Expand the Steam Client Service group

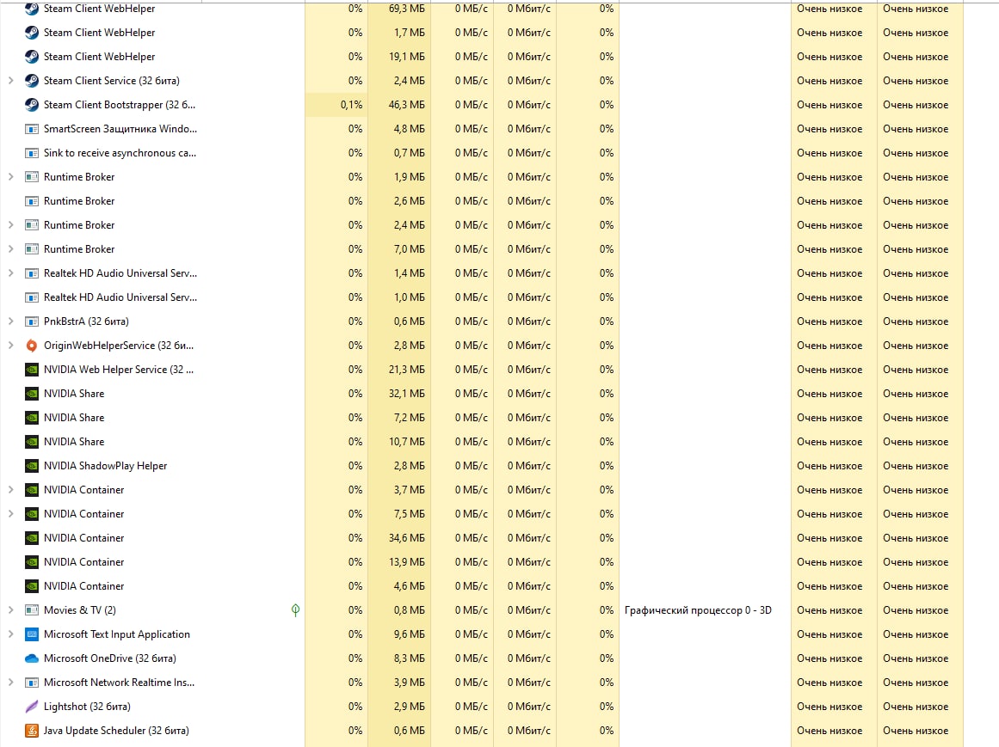pyautogui.click(x=11, y=80)
